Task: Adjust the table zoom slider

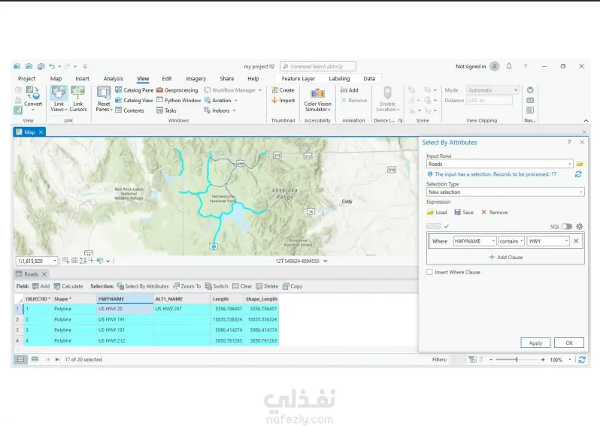Action: click(x=517, y=359)
